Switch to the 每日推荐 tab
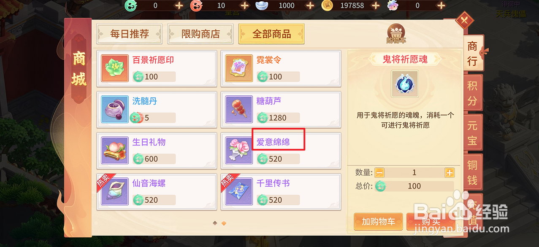The image size is (539, 247). tap(130, 34)
